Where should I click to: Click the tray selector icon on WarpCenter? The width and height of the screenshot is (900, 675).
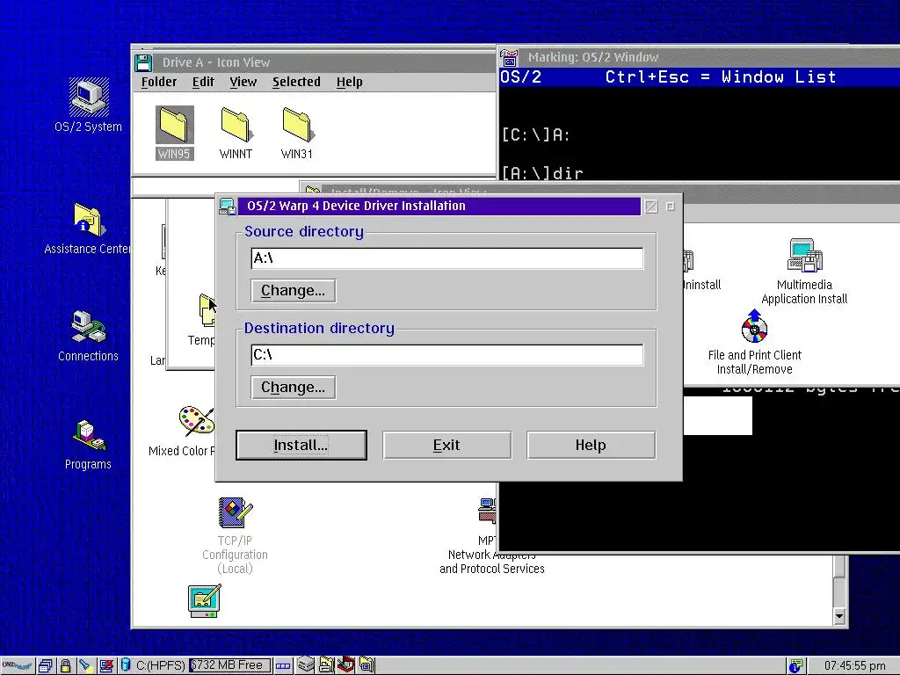coord(283,666)
